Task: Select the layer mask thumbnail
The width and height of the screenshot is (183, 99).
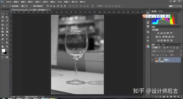Action: [x=162, y=60]
